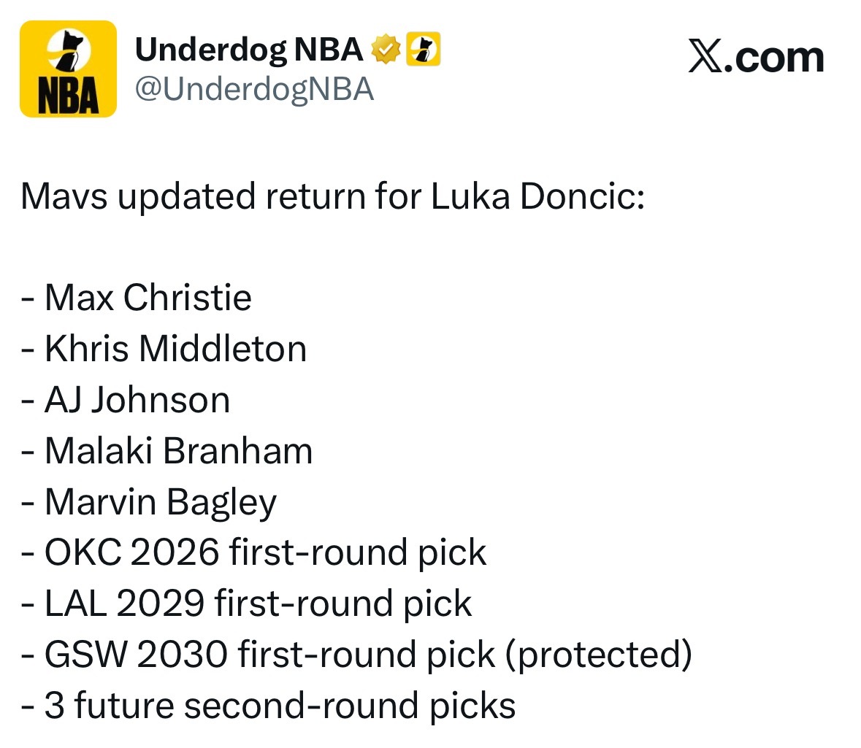This screenshot has height=748, width=861.
Task: Click the dog logo in the yellow avatar
Action: pos(69,50)
